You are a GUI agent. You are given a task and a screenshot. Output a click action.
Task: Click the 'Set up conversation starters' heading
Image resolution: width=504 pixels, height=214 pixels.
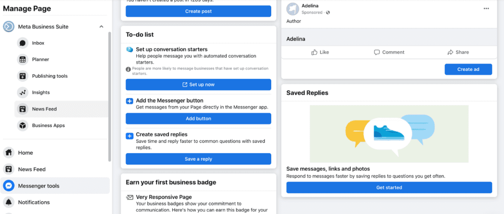pos(172,50)
